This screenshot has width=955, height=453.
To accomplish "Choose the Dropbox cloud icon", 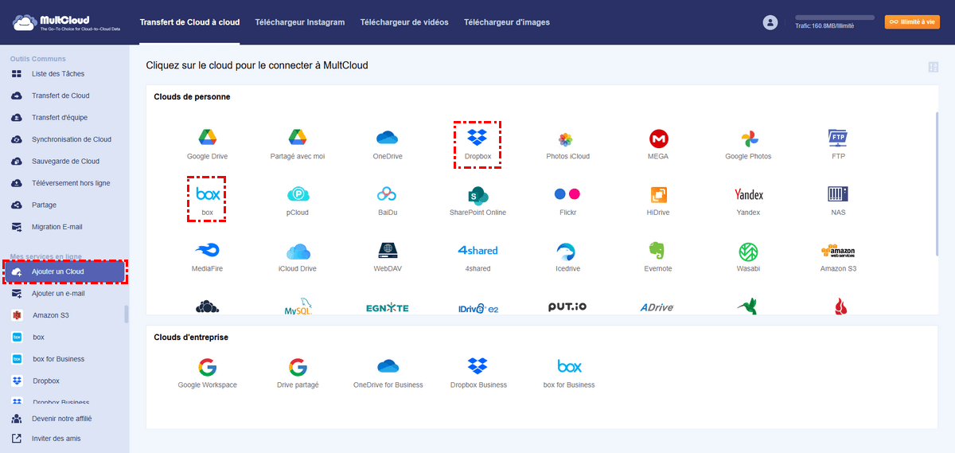I will (x=477, y=144).
